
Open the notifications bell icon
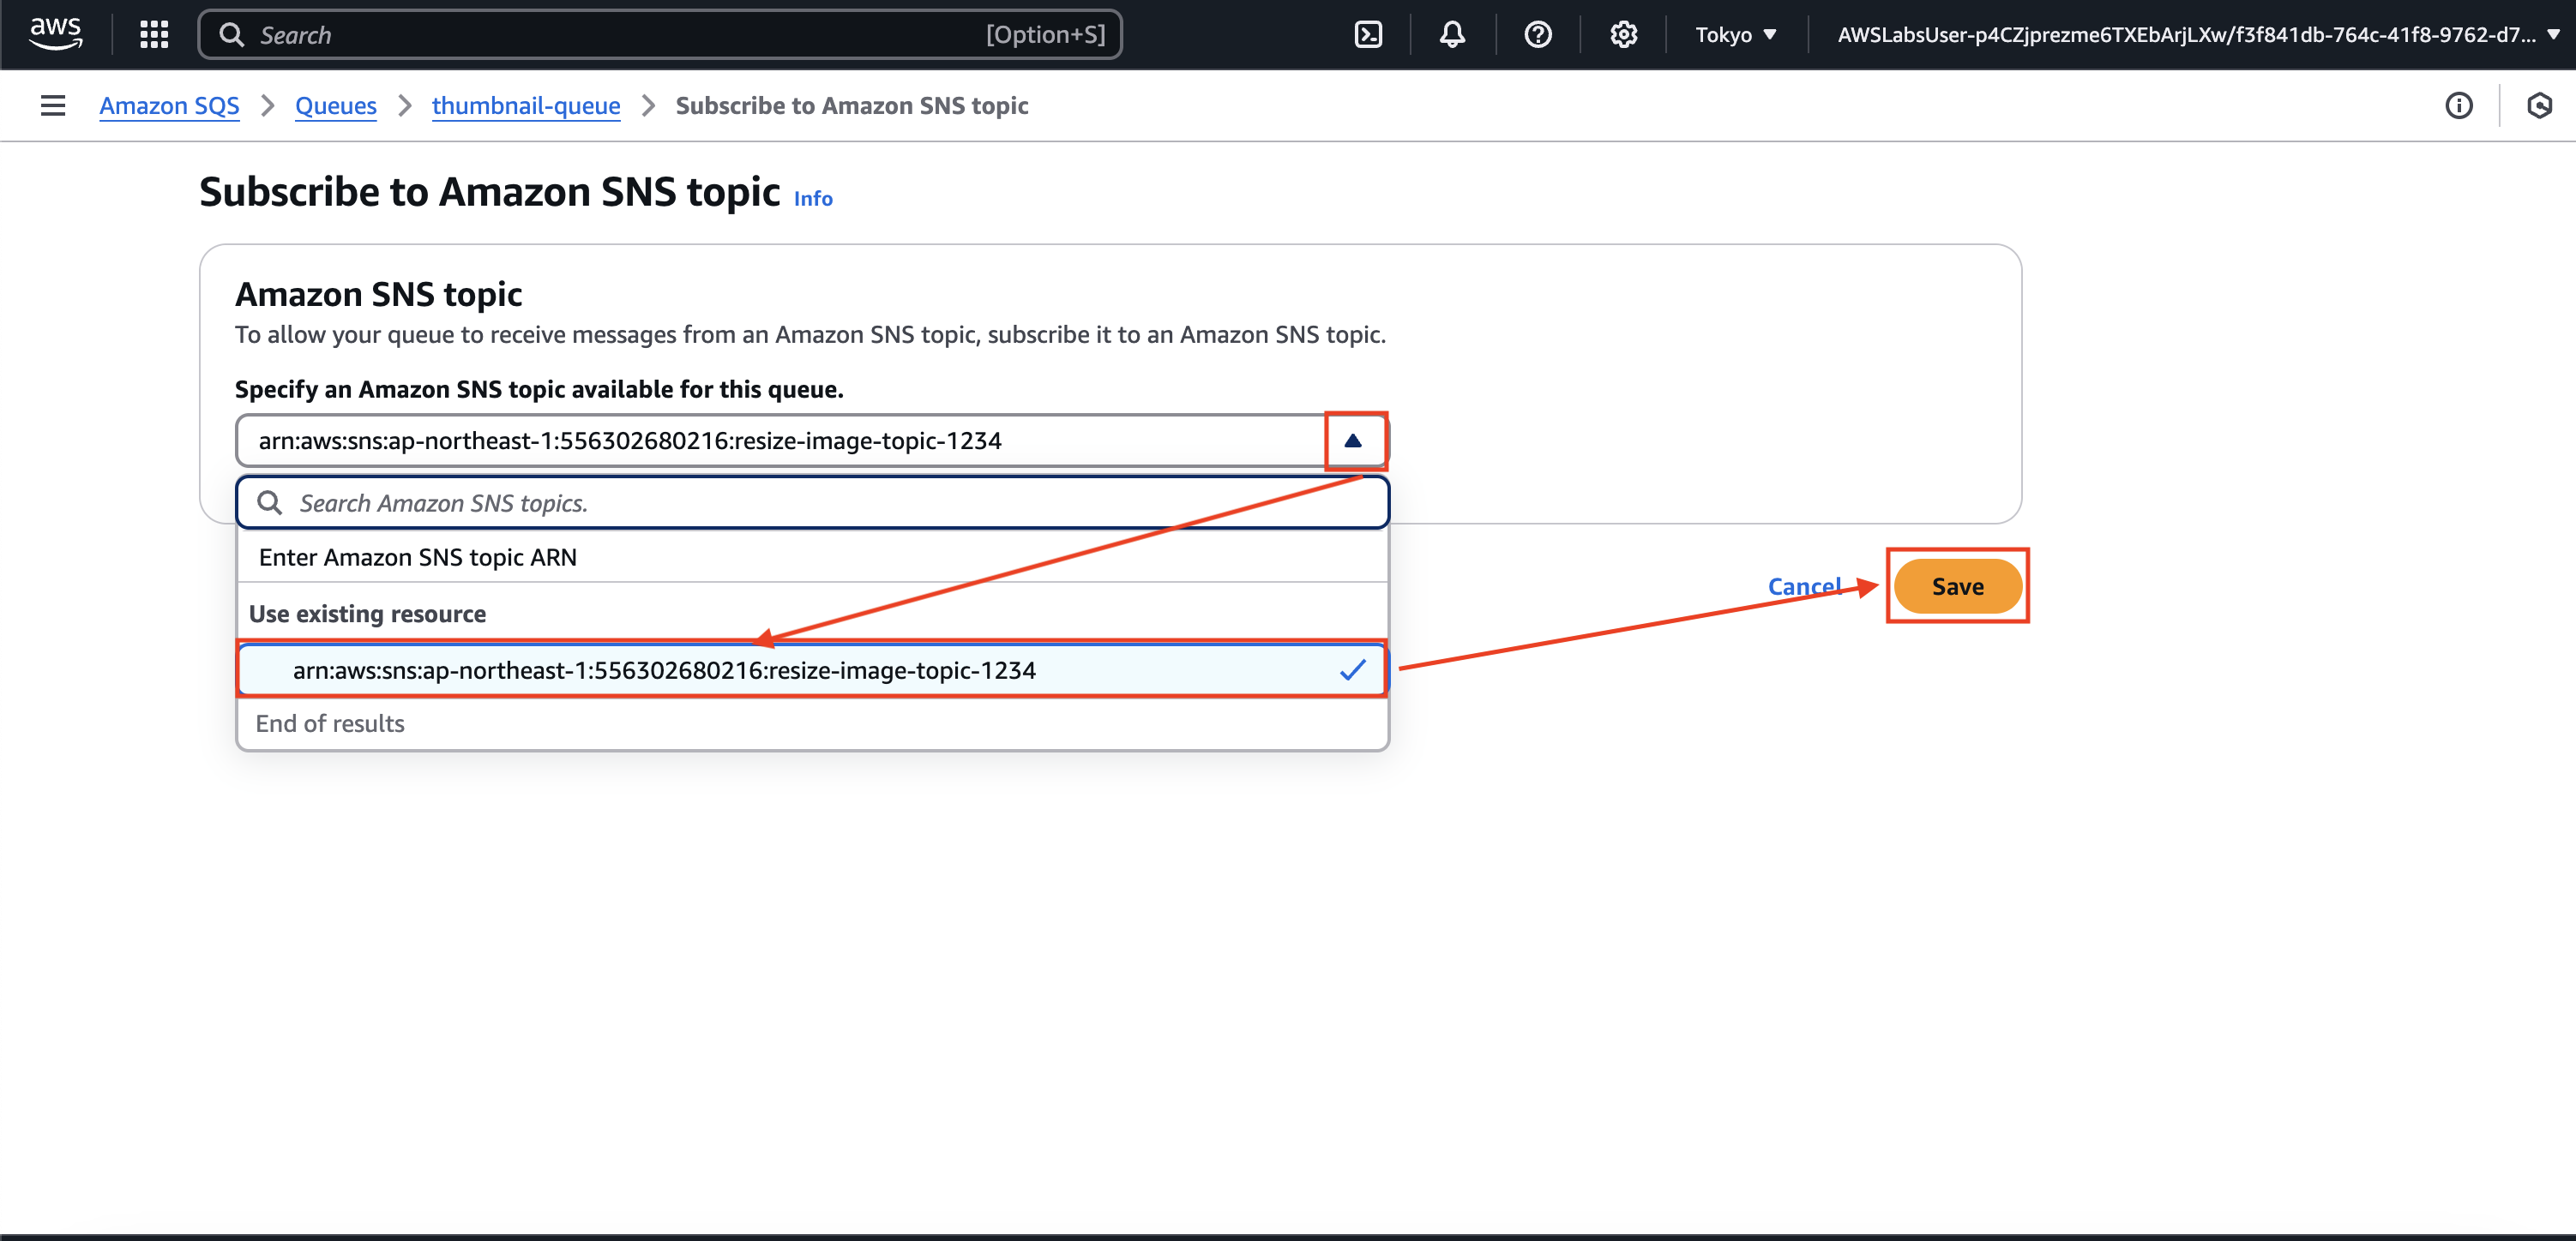pyautogui.click(x=1452, y=35)
